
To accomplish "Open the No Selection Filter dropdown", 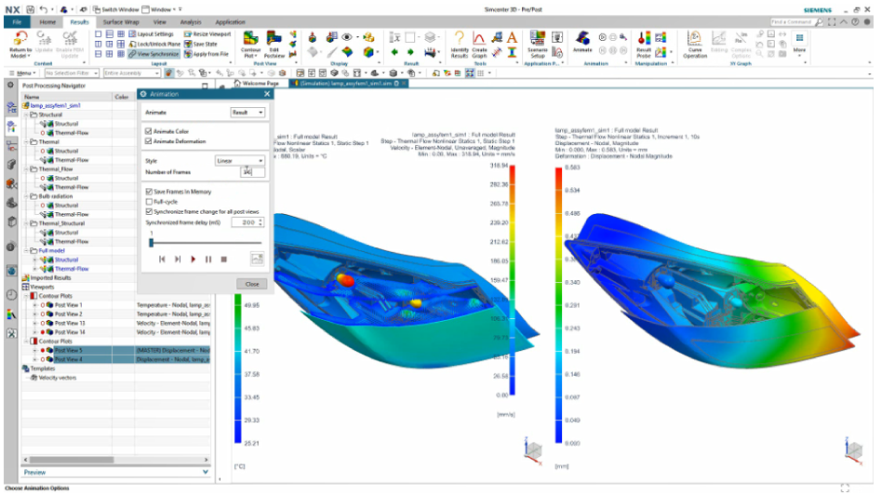I will (72, 74).
